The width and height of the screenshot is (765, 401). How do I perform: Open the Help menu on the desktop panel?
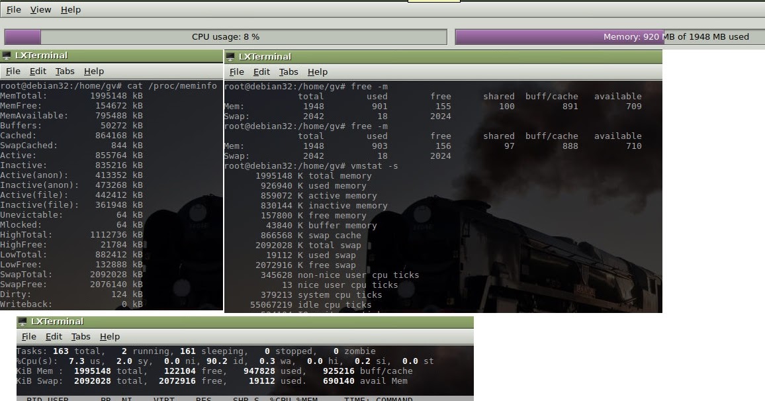(x=69, y=9)
